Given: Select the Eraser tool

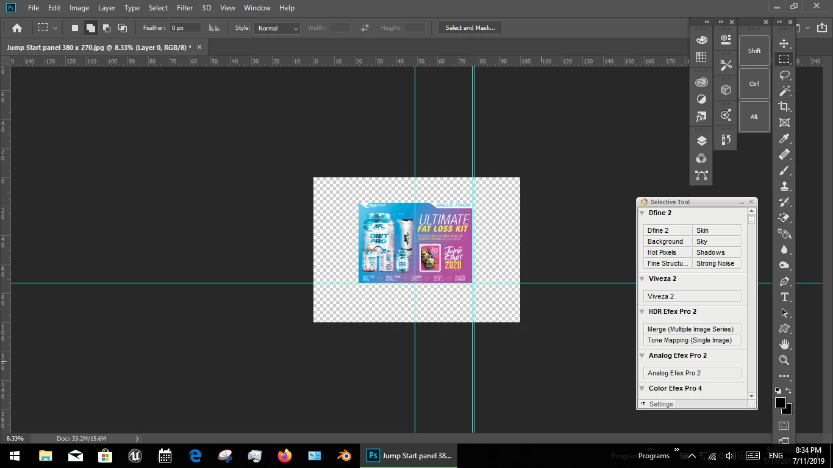Looking at the screenshot, I should pyautogui.click(x=784, y=218).
